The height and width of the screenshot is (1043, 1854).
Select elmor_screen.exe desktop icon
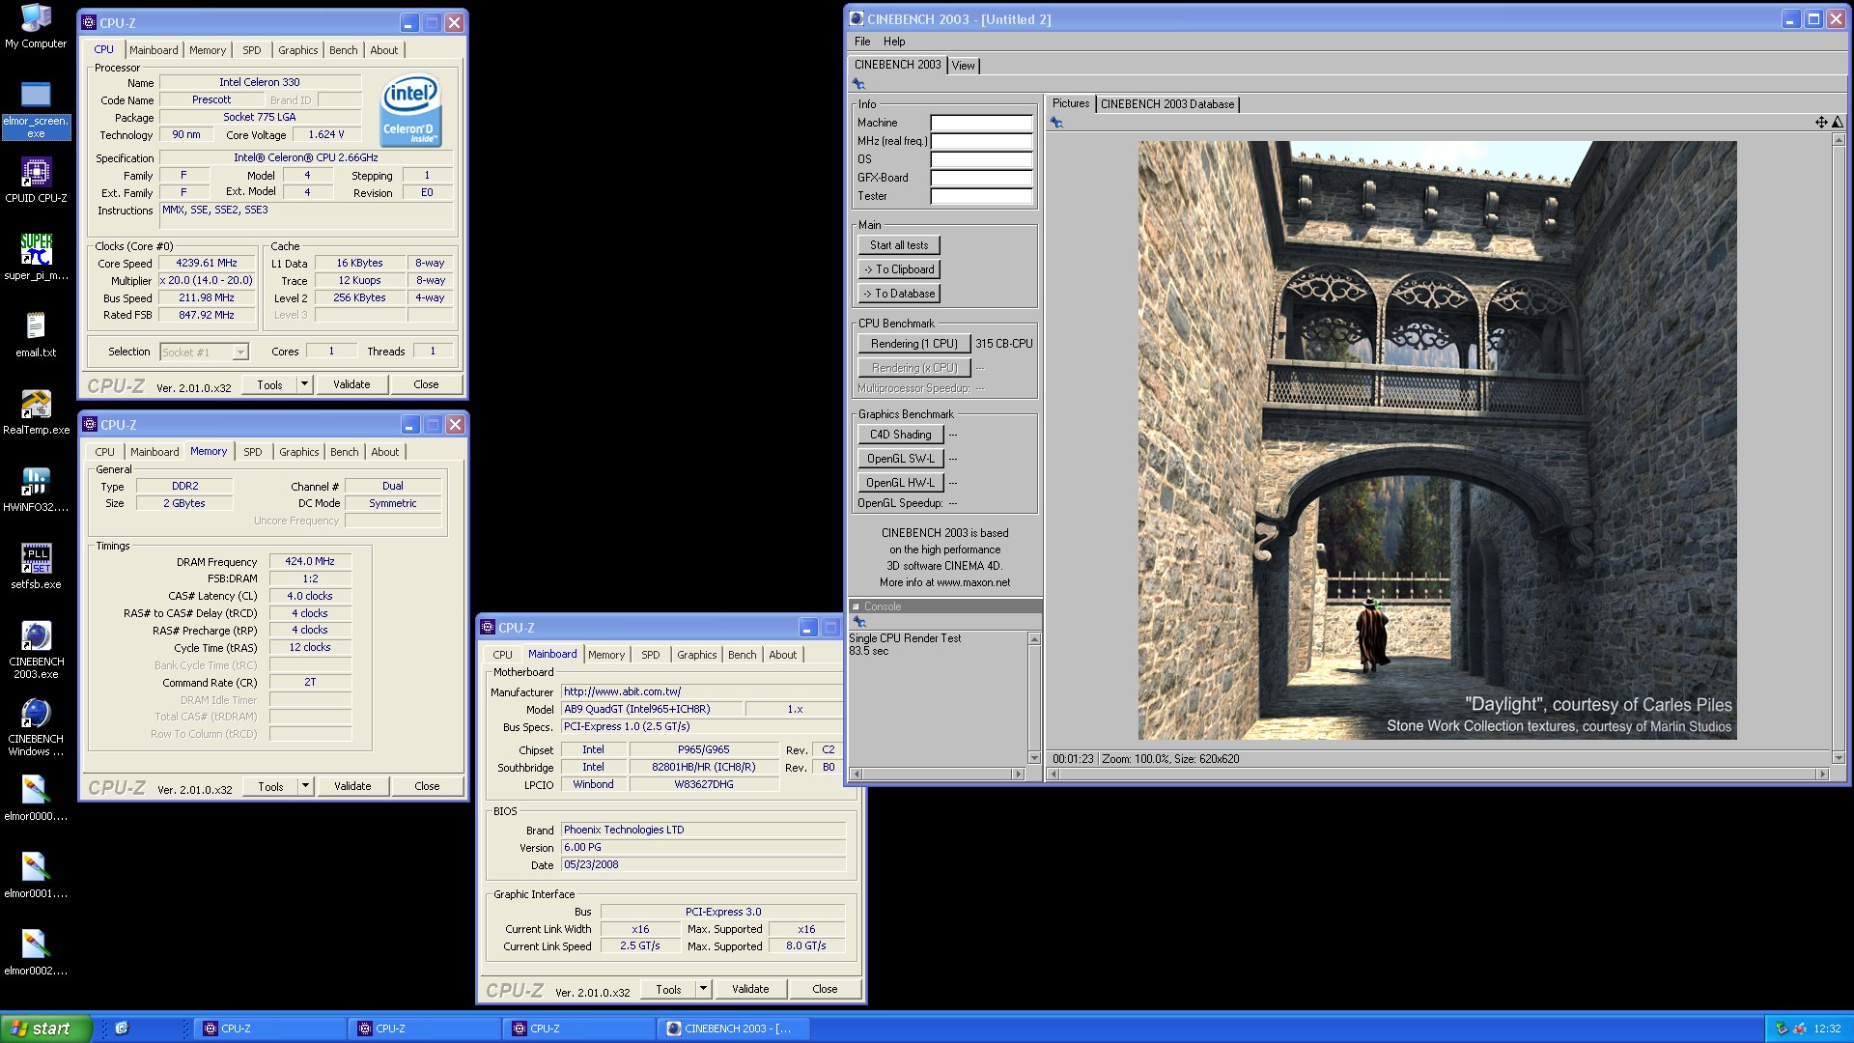pyautogui.click(x=36, y=109)
